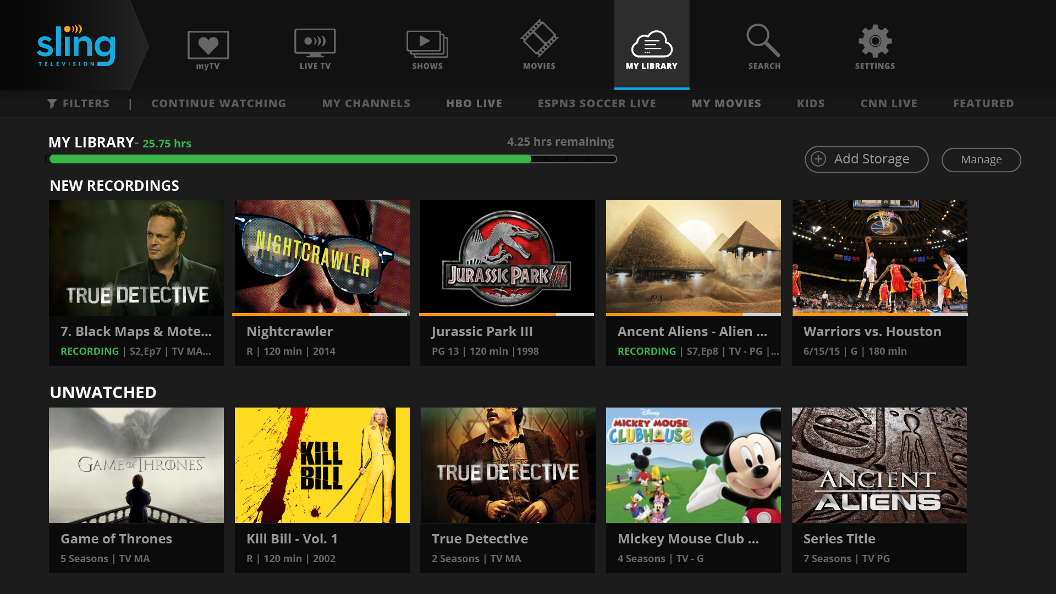
Task: Click the Manage button
Action: [981, 159]
